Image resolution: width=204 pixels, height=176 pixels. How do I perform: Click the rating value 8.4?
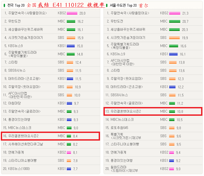[75, 136]
